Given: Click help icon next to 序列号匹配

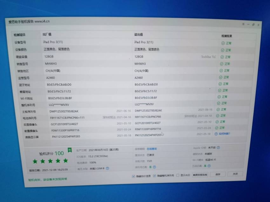Looking at the screenshot, I should tap(154, 167).
